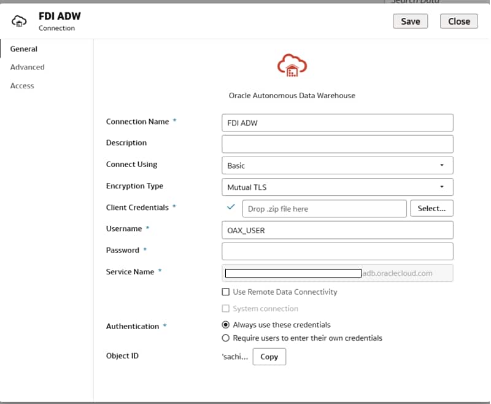The image size is (491, 404).
Task: Click the Client Credentials label
Action: [x=137, y=208]
